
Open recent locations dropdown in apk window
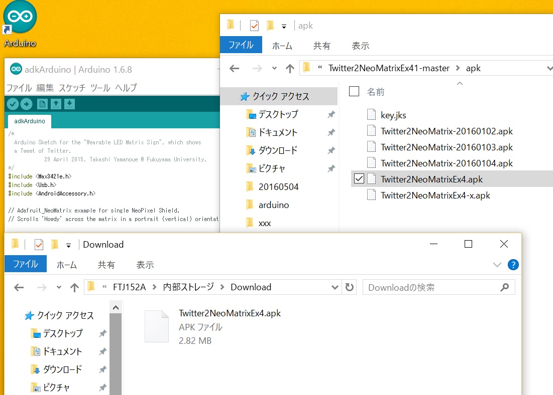(x=274, y=68)
